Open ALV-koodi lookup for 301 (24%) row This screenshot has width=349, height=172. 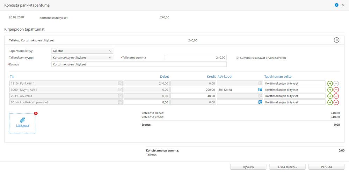click(260, 90)
